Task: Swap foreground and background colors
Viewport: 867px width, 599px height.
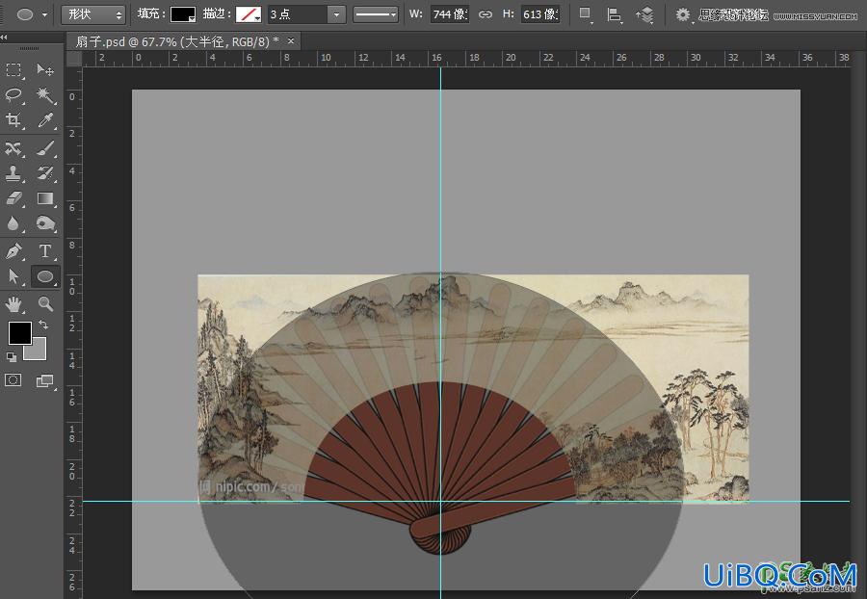Action: (43, 325)
